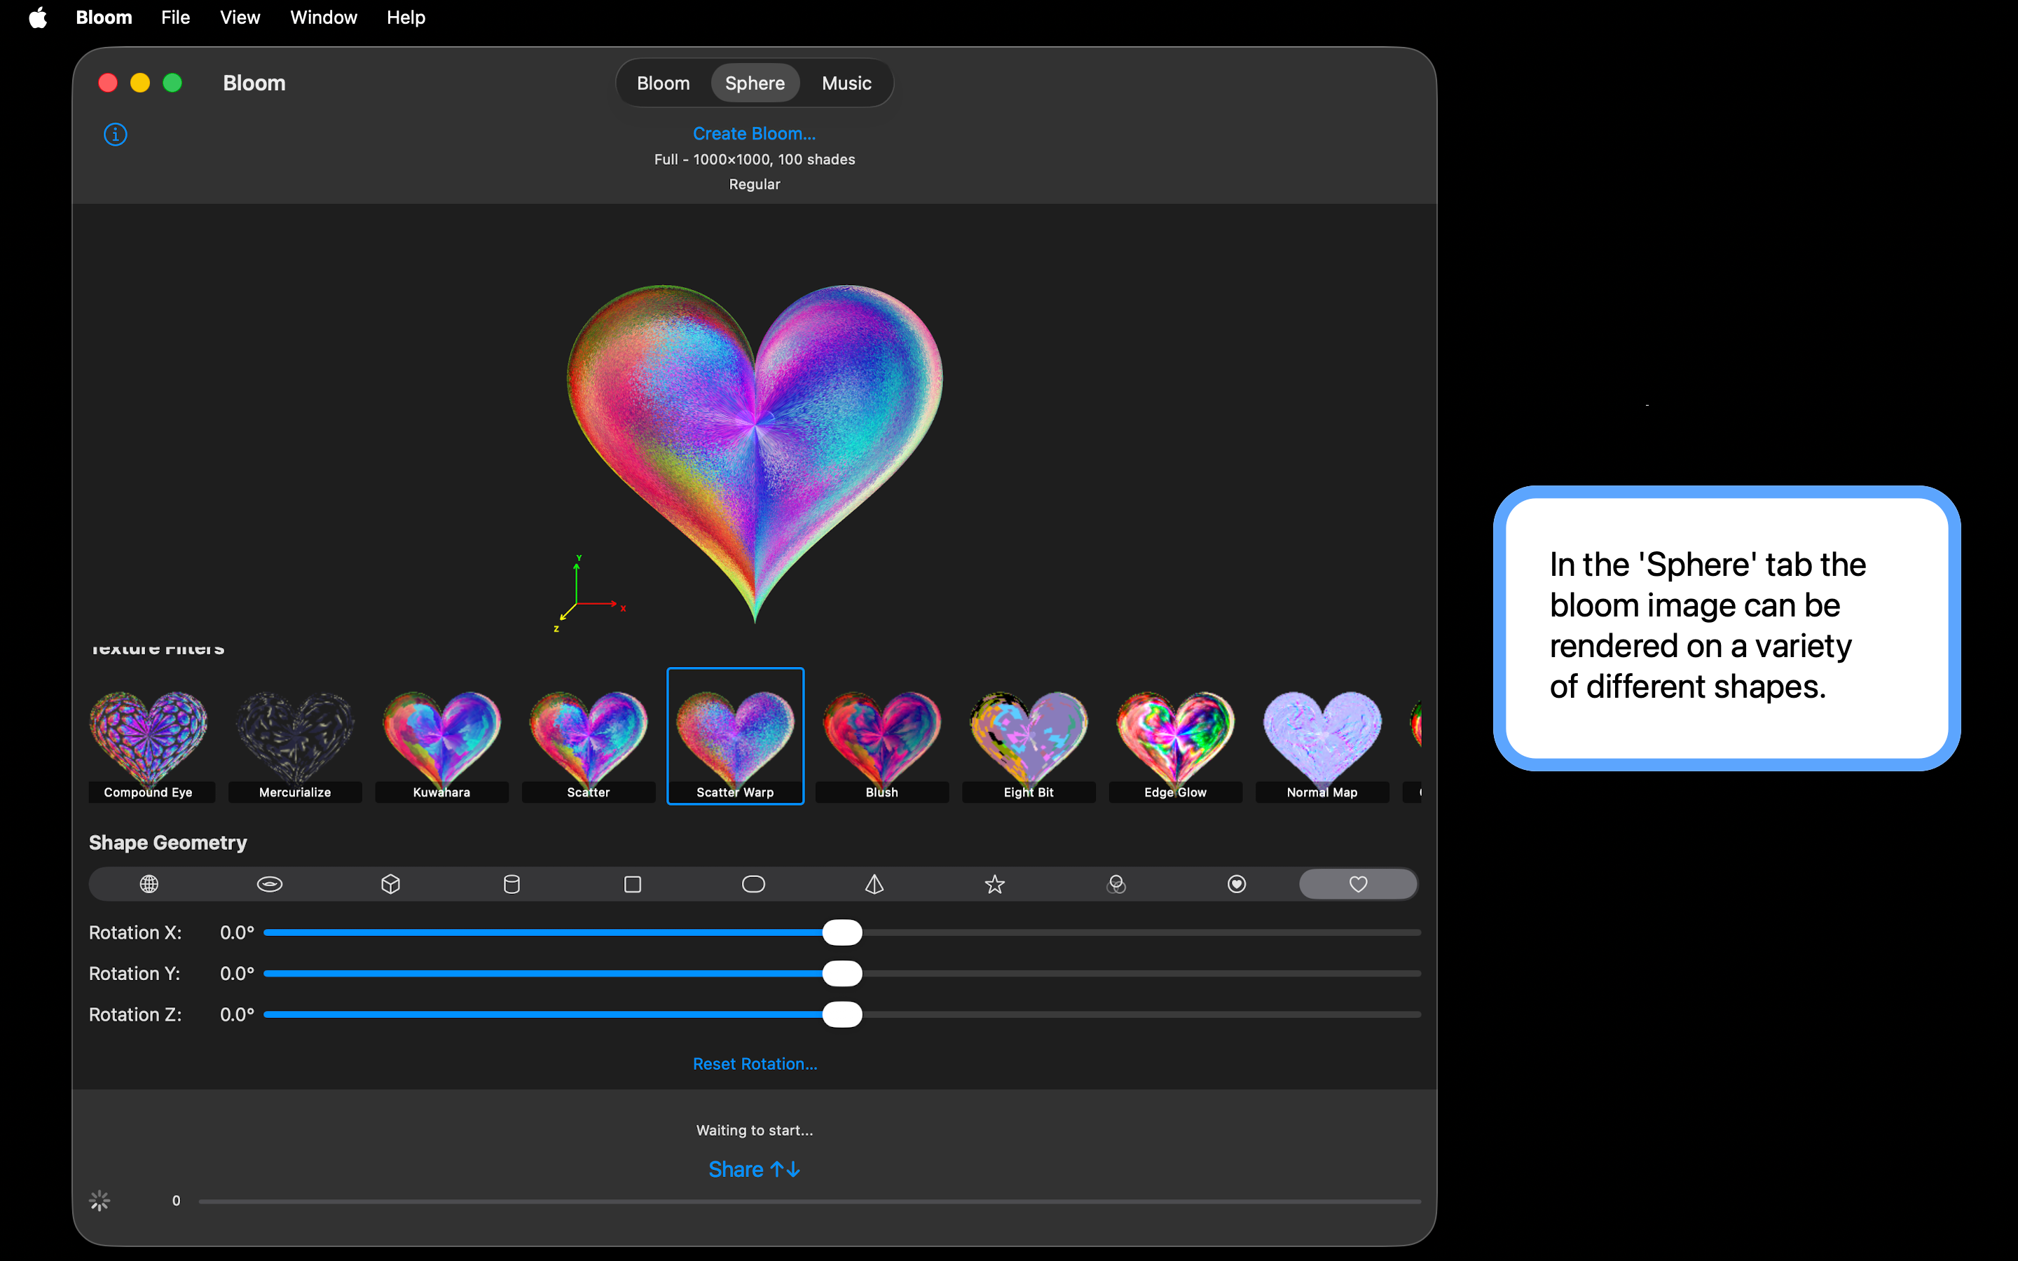Select the pyramid shape geometry
2018x1261 pixels.
click(874, 884)
